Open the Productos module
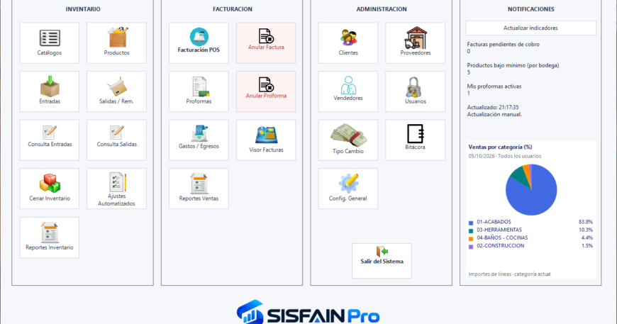 tap(116, 43)
